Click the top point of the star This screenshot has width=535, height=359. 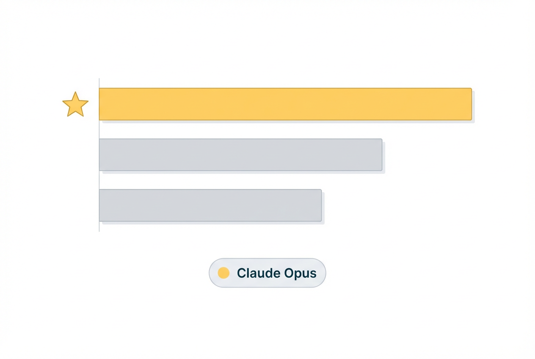[75, 92]
